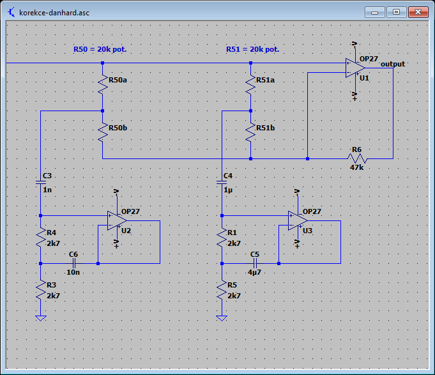Select the R6 47k resistor
This screenshot has width=435, height=375.
tap(357, 158)
